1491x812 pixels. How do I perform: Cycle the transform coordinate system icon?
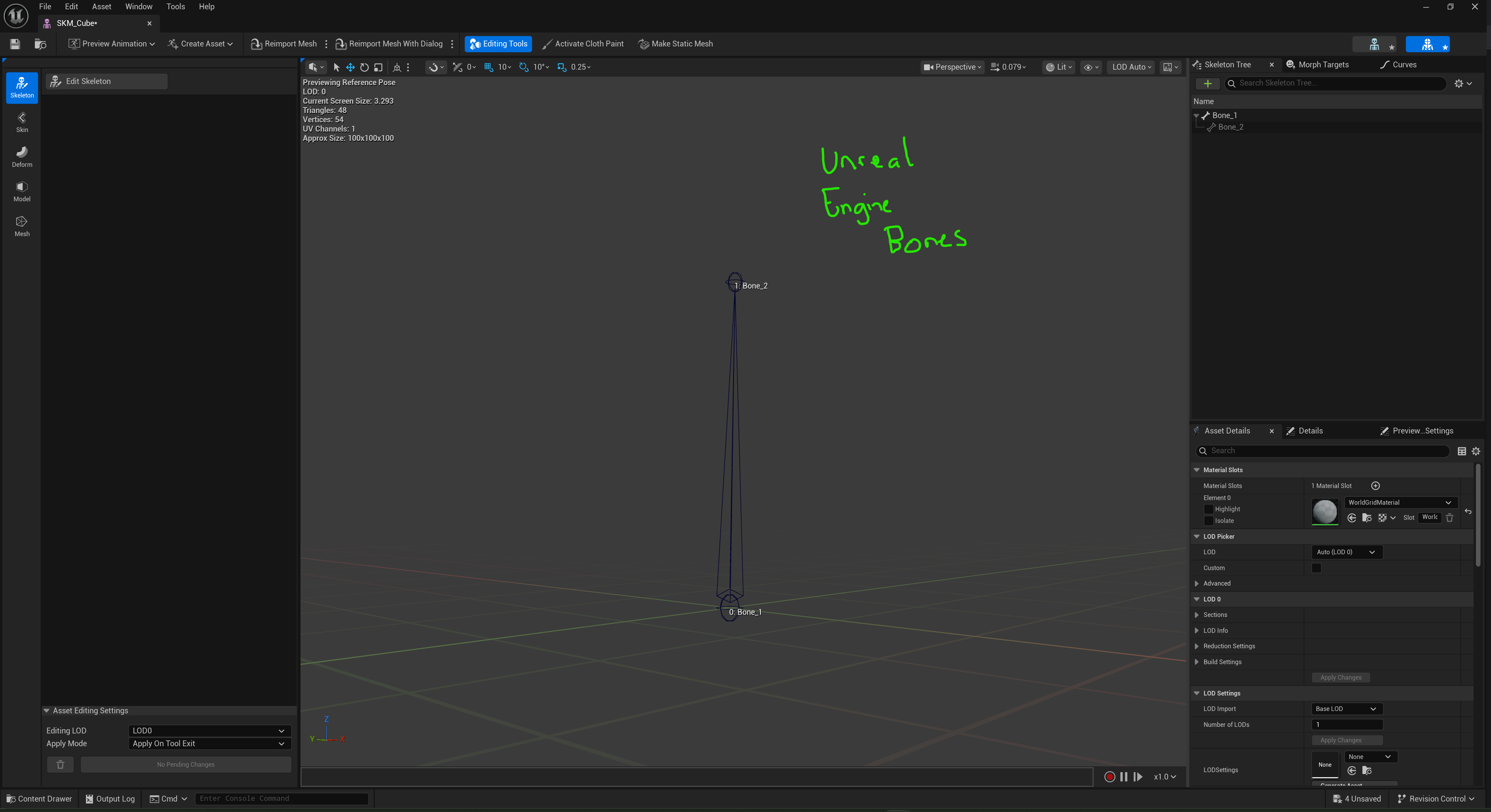[397, 67]
